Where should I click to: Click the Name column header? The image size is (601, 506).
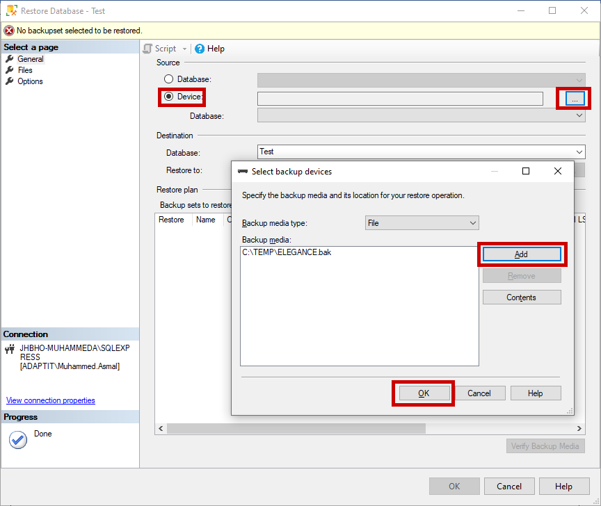[x=206, y=220]
